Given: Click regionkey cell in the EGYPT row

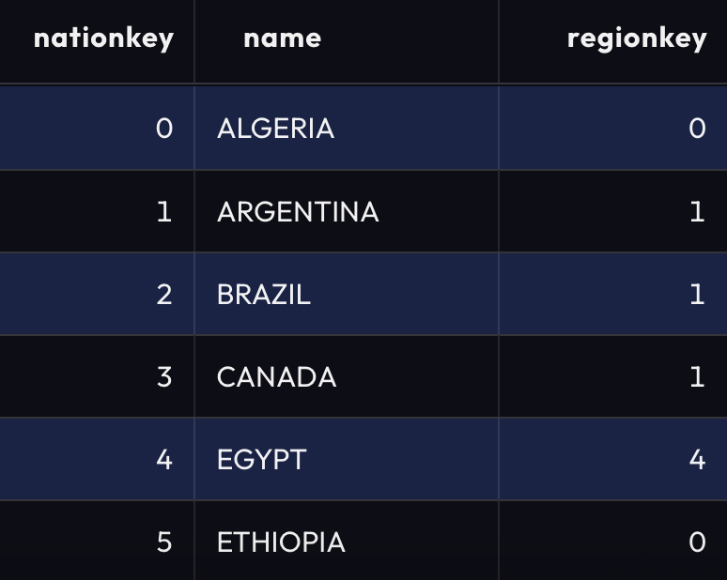Looking at the screenshot, I should pos(696,460).
